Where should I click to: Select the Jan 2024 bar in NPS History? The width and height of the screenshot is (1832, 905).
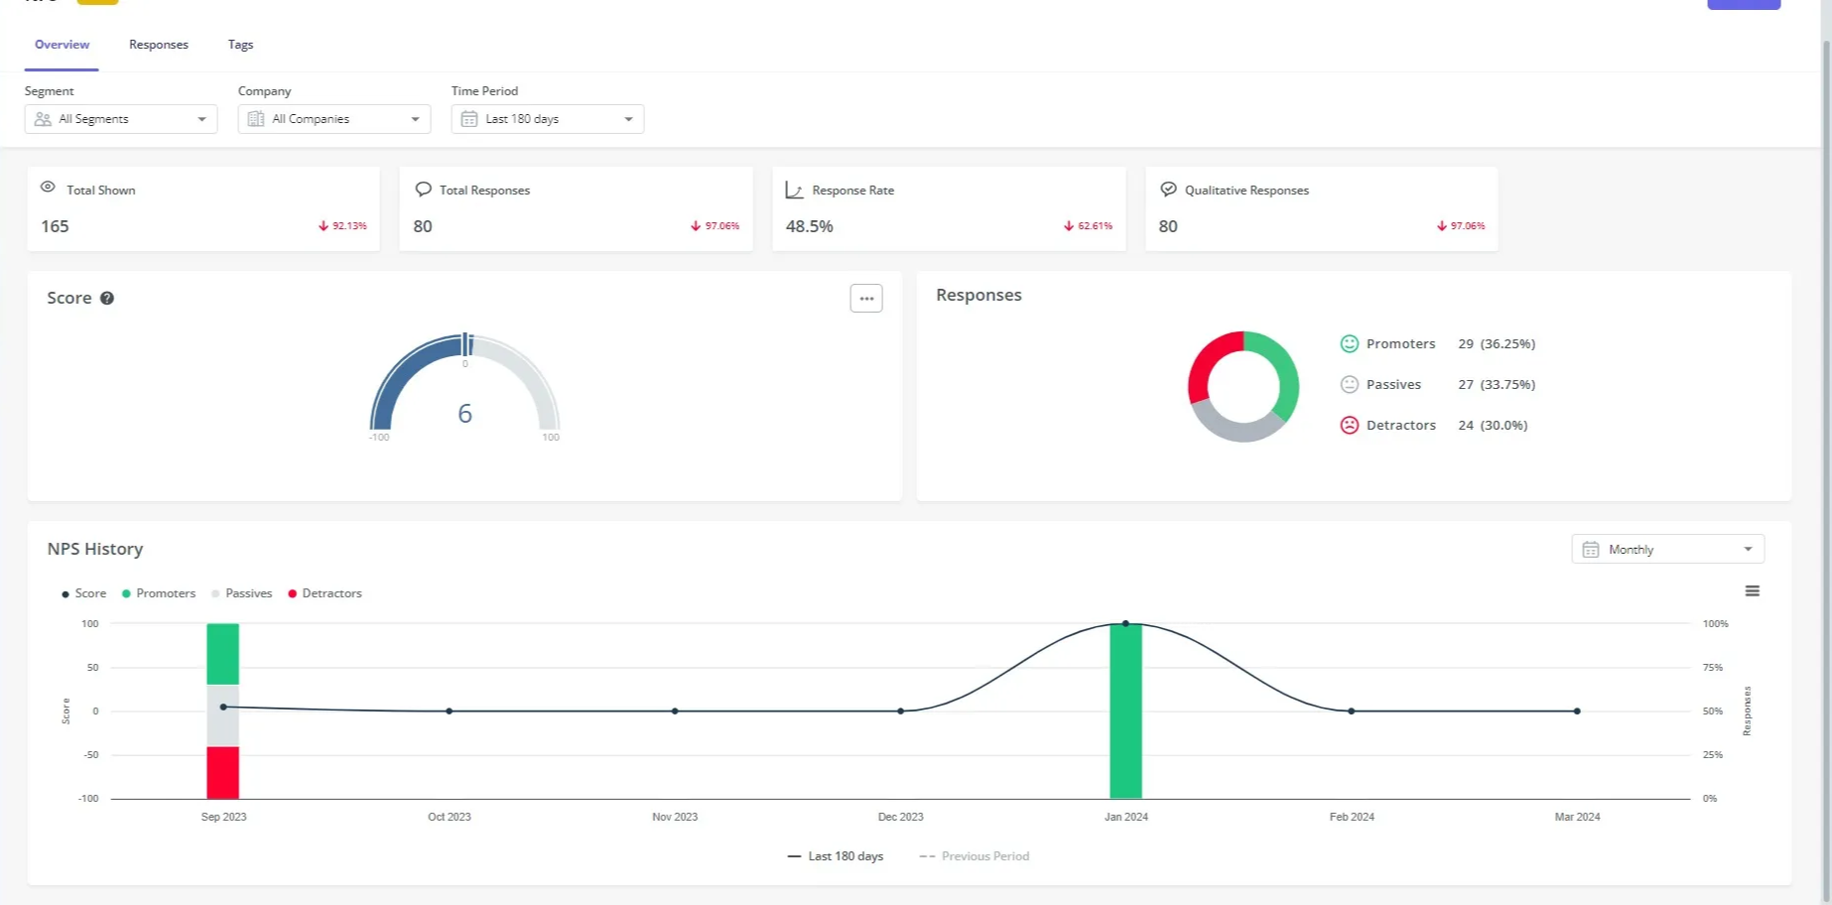point(1125,710)
